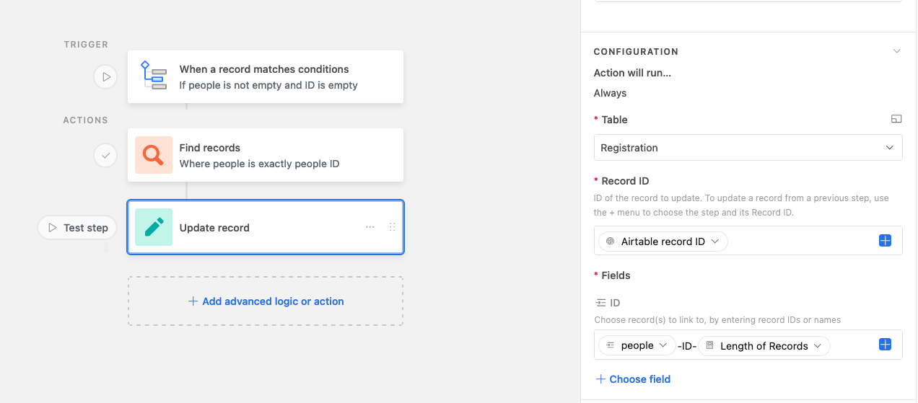Open table expand icon next to Table

tap(896, 120)
